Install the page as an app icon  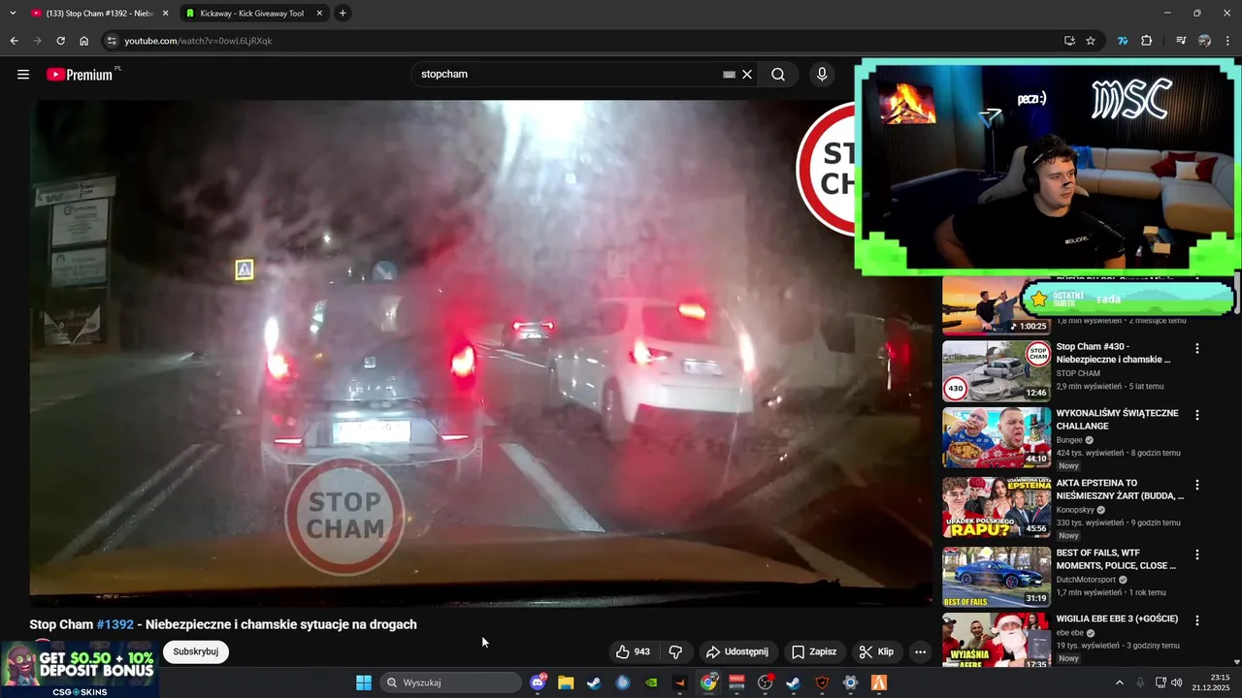(1069, 41)
